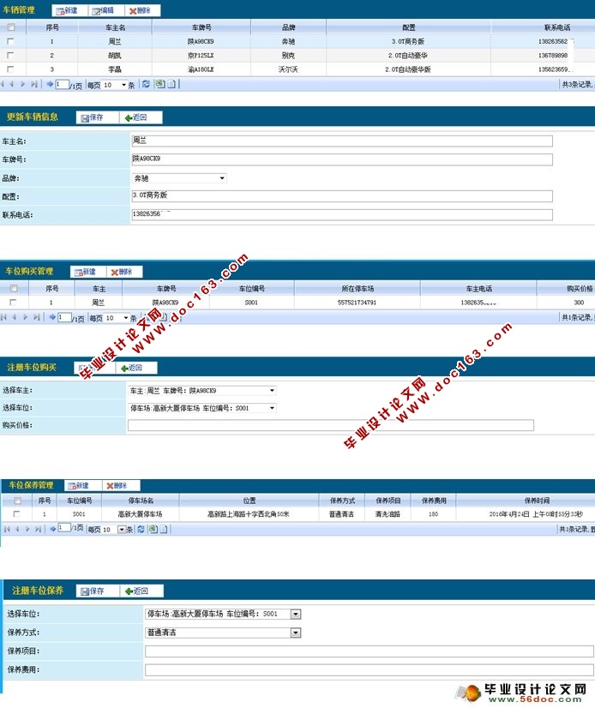This screenshot has height=708, width=595.
Task: Click the 保养项目 input field
Action: (370, 651)
